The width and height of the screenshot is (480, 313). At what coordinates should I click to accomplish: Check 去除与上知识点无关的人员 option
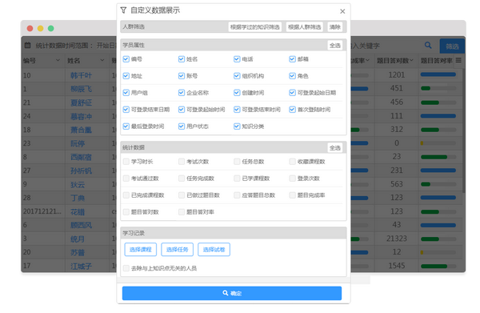126,269
